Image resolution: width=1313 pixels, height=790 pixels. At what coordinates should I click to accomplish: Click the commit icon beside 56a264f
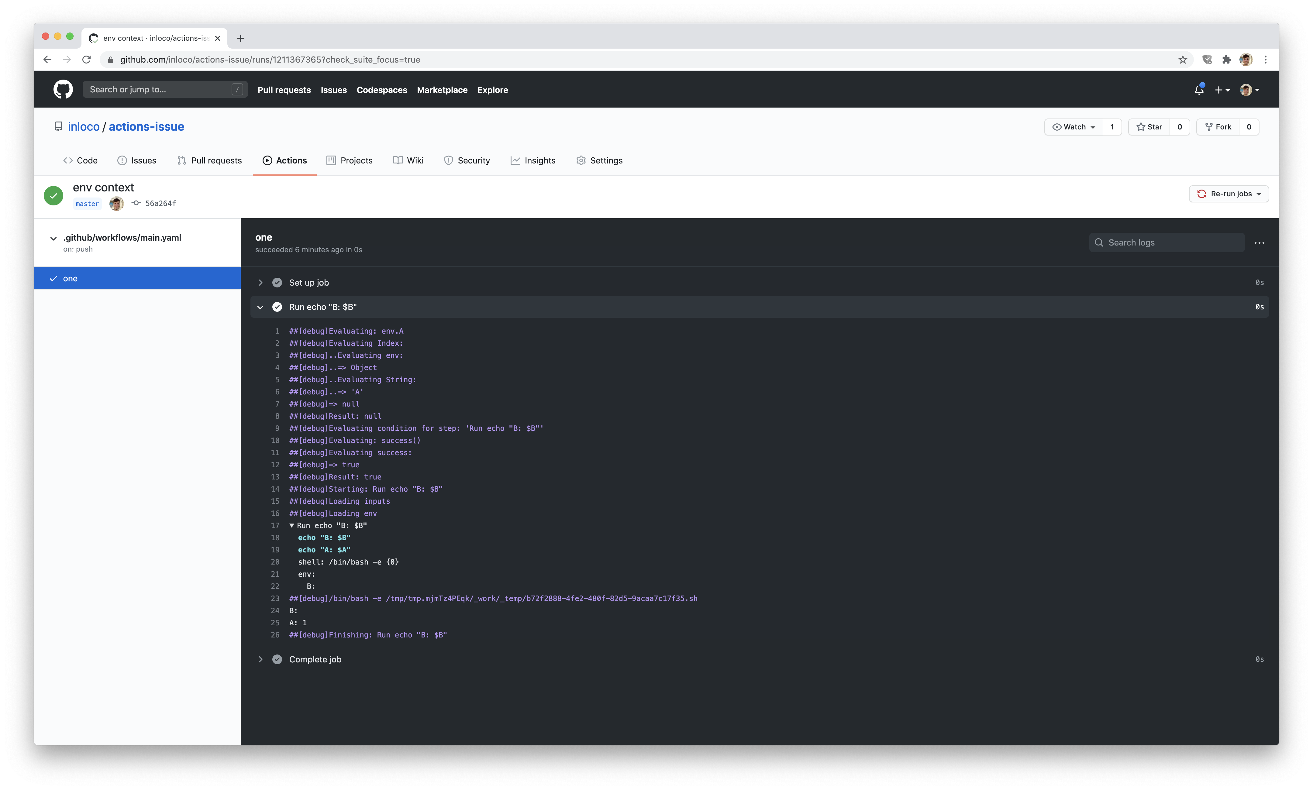136,203
